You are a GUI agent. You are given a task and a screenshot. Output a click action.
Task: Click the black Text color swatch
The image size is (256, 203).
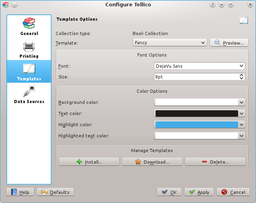(196, 113)
